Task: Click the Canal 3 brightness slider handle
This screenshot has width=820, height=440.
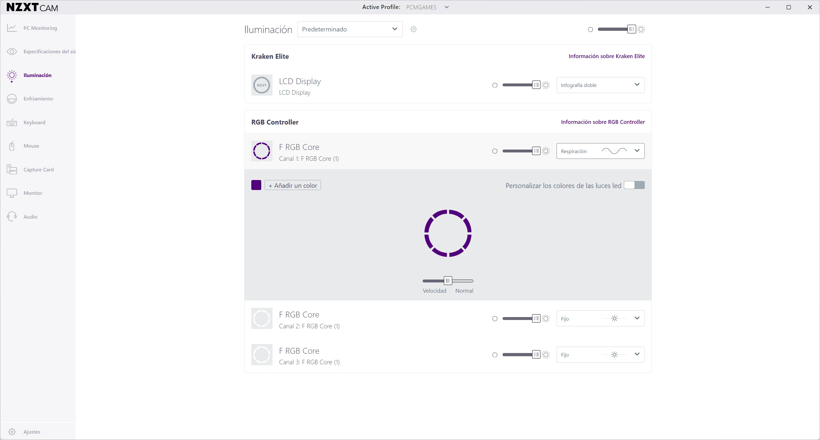Action: (536, 355)
